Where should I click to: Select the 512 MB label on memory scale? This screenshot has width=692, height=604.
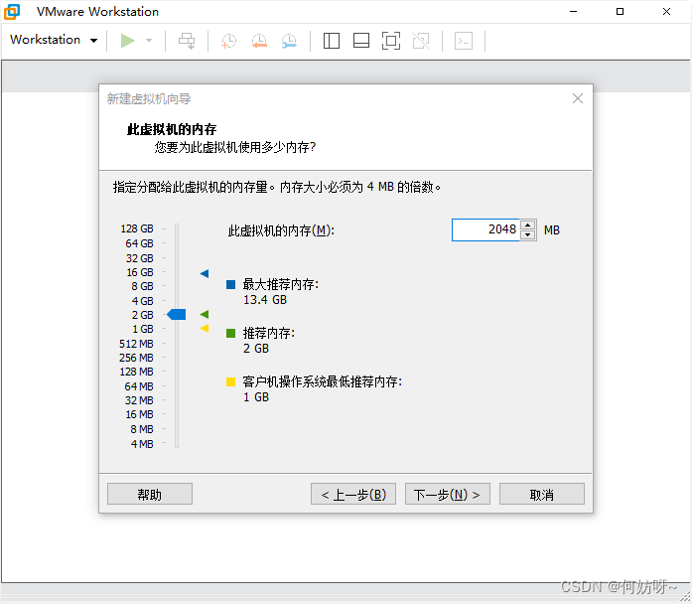coord(136,344)
